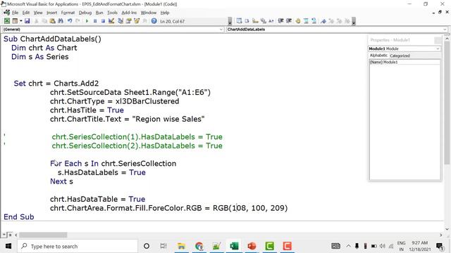This screenshot has height=253, width=451.
Task: Click the vertical scrollbar in the code window
Action: point(447,102)
